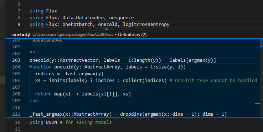Click '_fast_argmax(y)' on line 205
The image size is (263, 132).
click(83, 74)
